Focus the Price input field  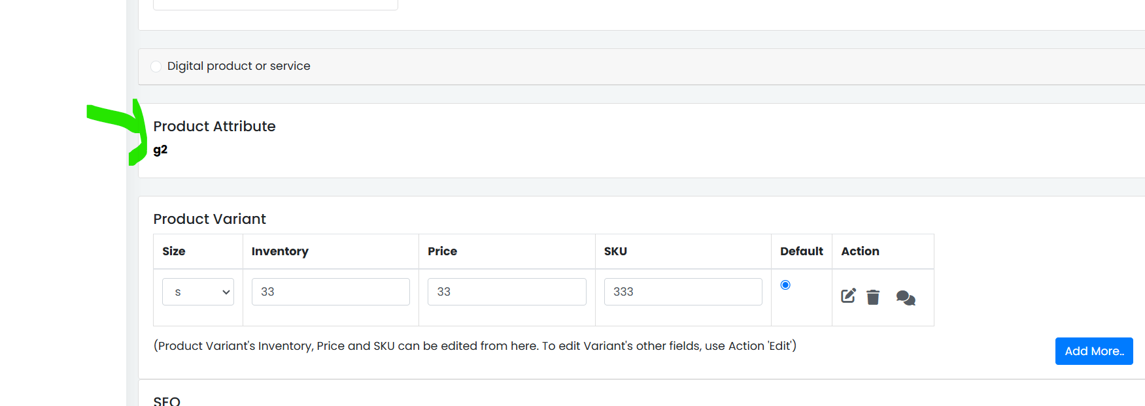coord(507,292)
